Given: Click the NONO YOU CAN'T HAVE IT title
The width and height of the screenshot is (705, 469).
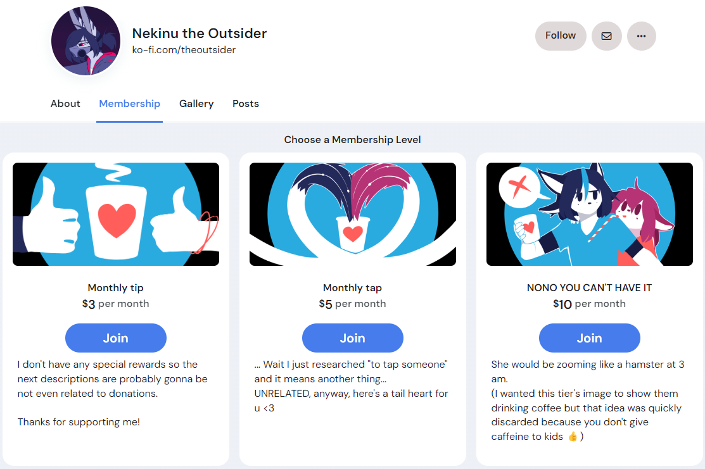Looking at the screenshot, I should pyautogui.click(x=590, y=287).
